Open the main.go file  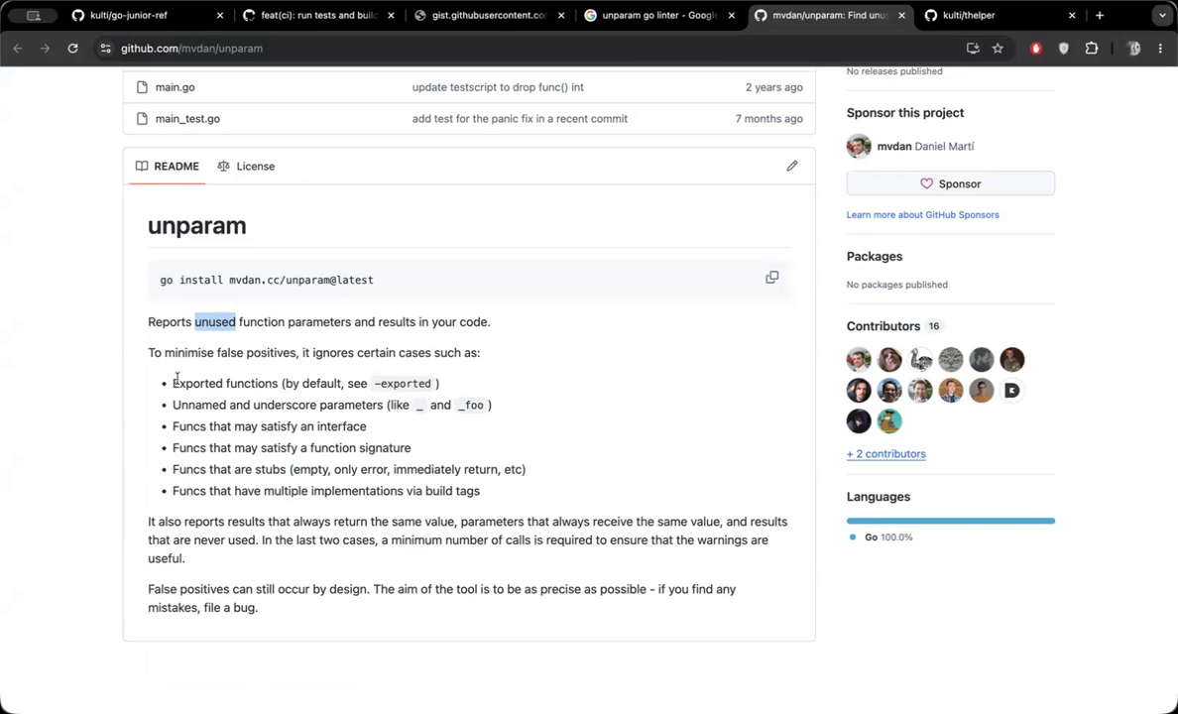[x=176, y=87]
